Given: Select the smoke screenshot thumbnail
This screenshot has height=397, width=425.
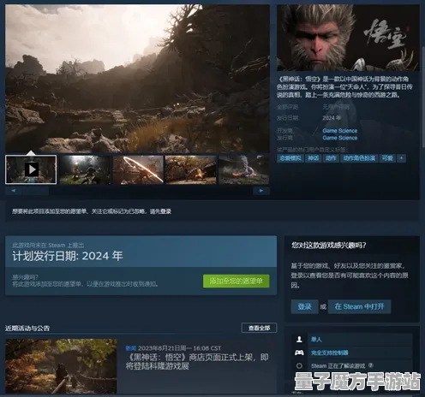Looking at the screenshot, I should tap(244, 169).
